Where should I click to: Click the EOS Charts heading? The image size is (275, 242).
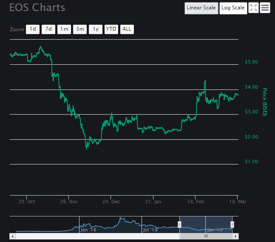(x=37, y=8)
